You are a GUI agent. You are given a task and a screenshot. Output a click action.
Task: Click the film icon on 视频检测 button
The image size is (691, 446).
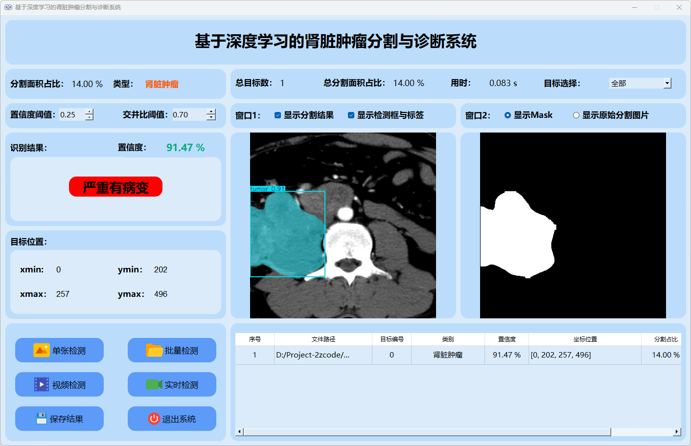42,384
